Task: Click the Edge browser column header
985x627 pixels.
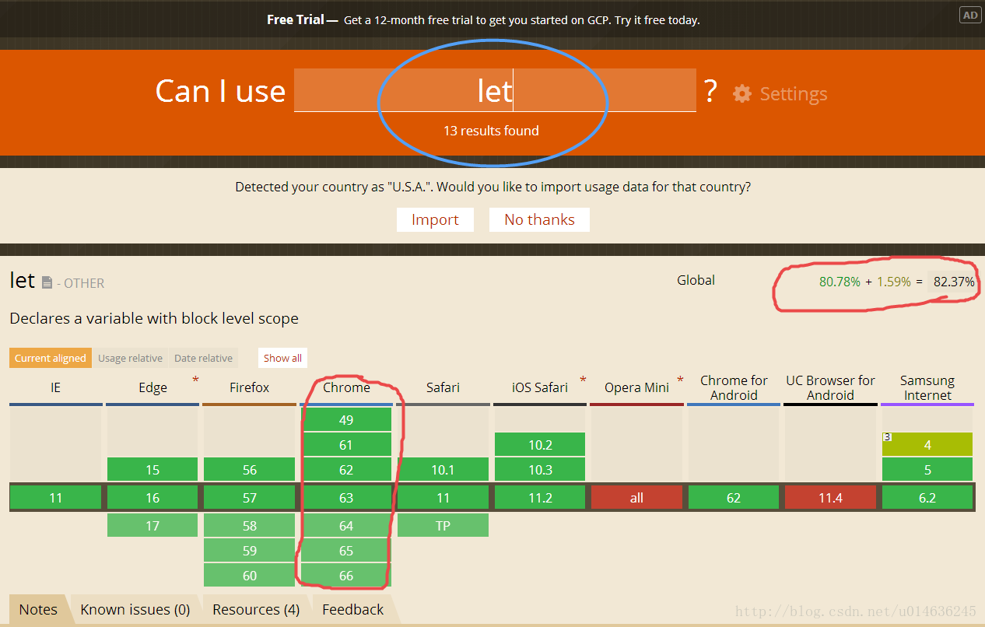Action: [x=152, y=387]
